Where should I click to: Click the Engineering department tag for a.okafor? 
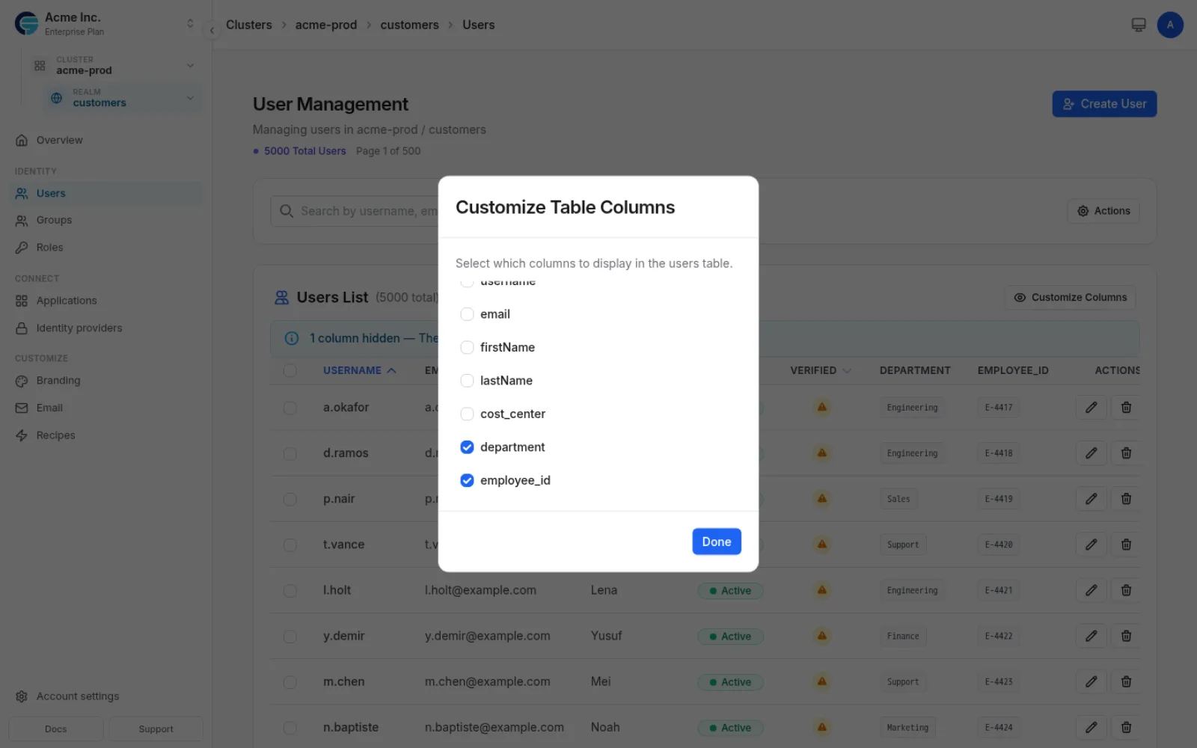pos(912,408)
